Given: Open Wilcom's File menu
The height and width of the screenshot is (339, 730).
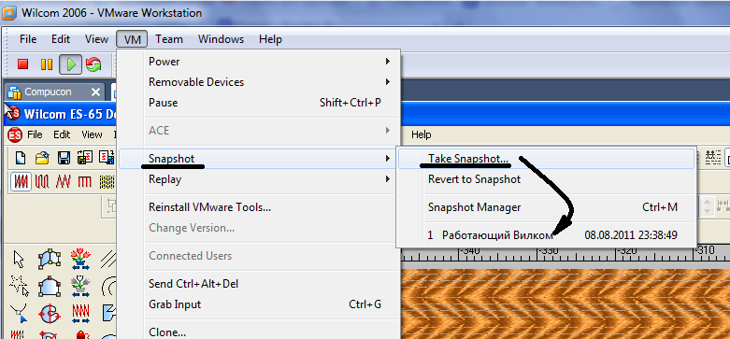Looking at the screenshot, I should [x=35, y=134].
